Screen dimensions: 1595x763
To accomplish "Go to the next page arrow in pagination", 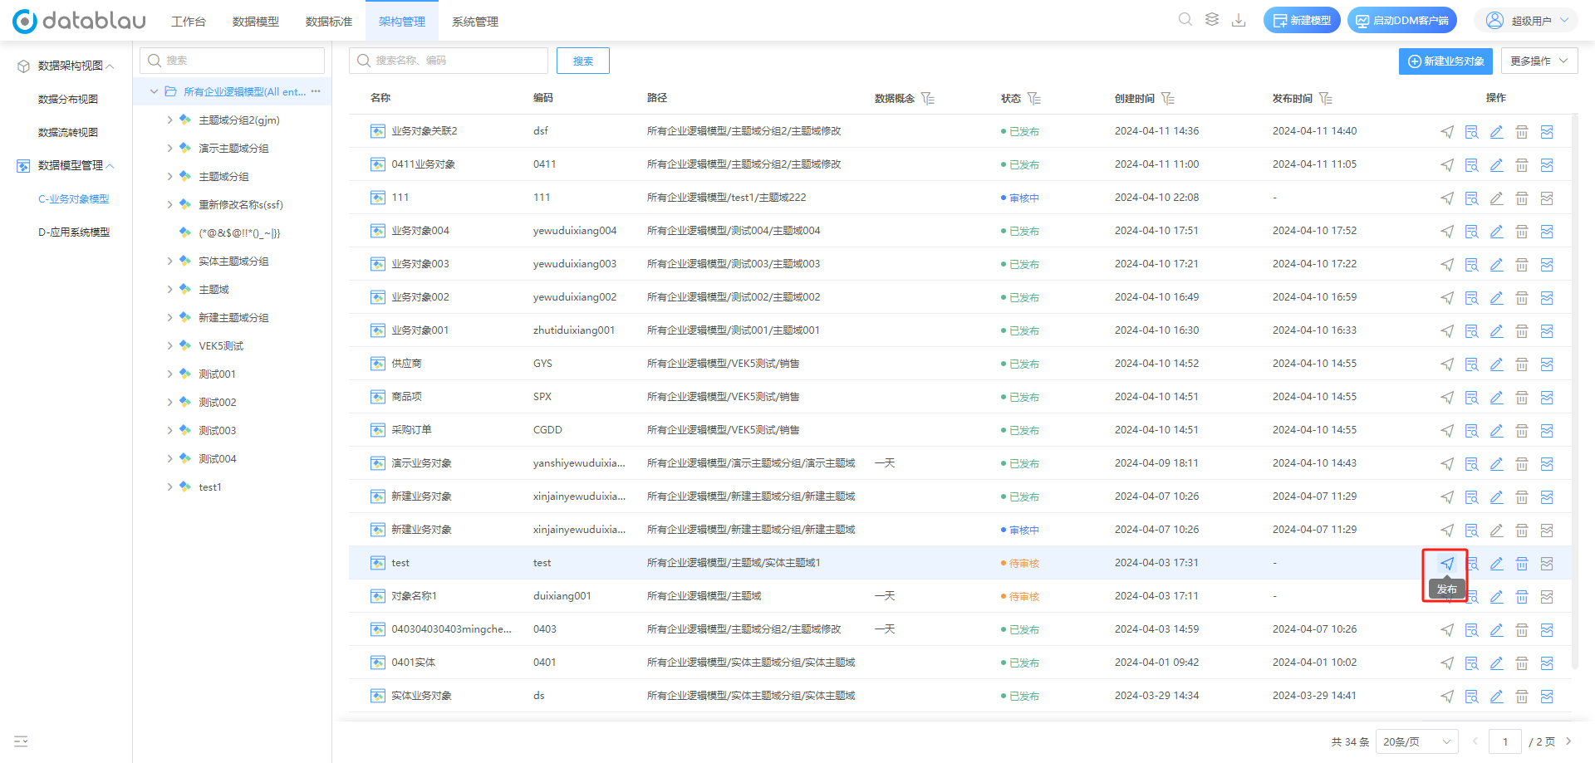I will point(1568,741).
